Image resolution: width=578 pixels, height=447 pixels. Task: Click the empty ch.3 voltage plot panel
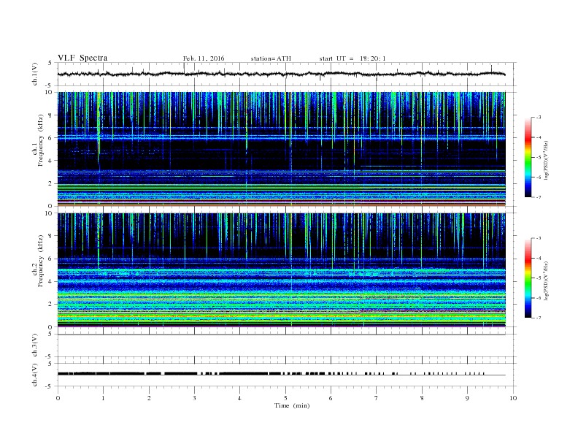[x=285, y=345]
